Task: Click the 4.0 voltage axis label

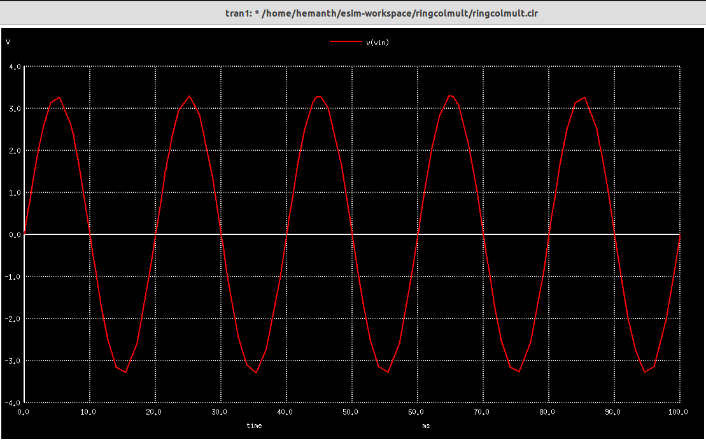Action: (x=13, y=66)
